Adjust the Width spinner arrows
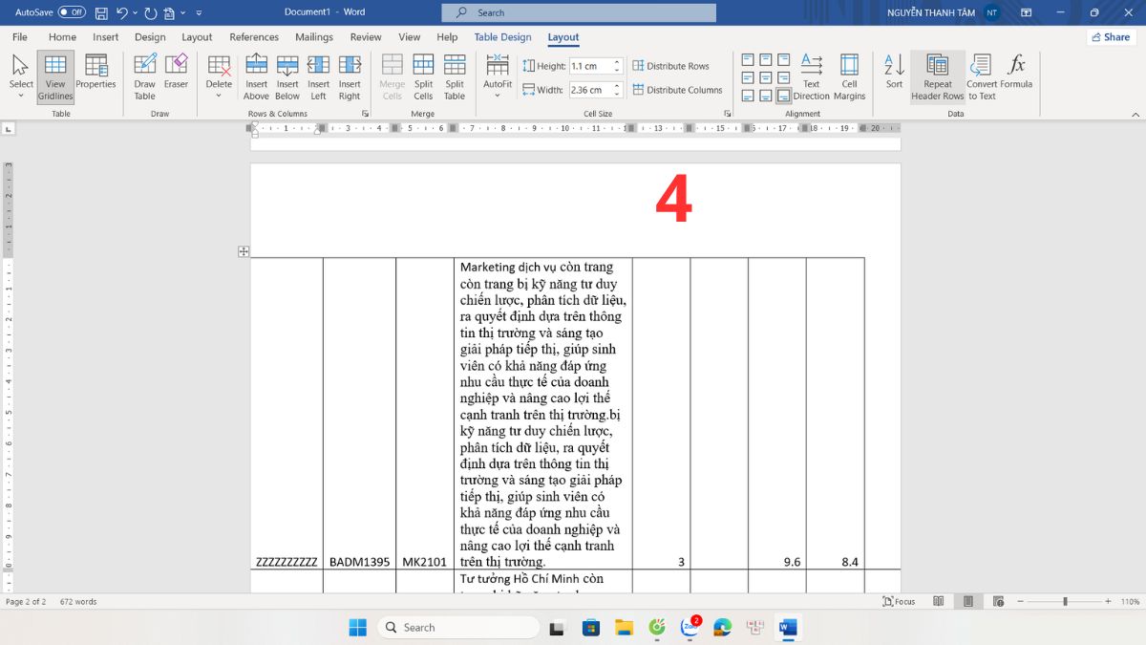This screenshot has width=1146, height=645. 617,90
